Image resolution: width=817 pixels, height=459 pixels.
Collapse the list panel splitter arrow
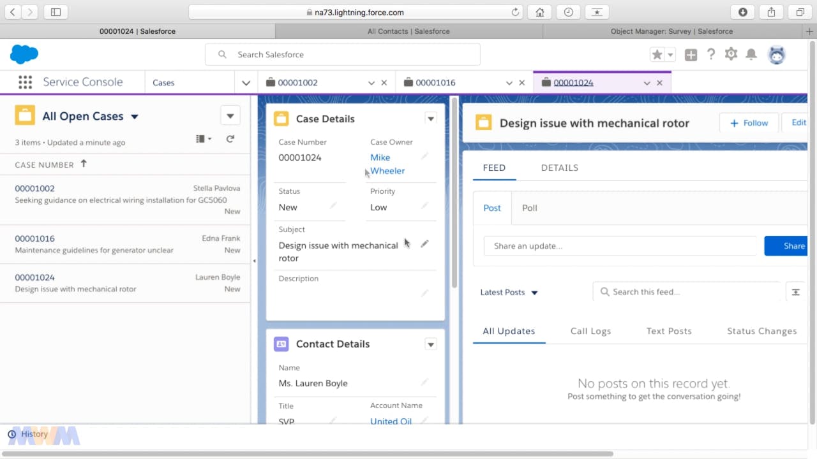coord(254,261)
